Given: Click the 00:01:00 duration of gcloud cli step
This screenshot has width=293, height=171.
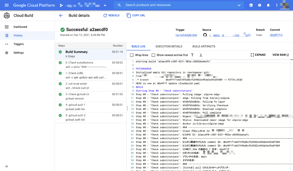Looking at the screenshot, I should 117,94.
